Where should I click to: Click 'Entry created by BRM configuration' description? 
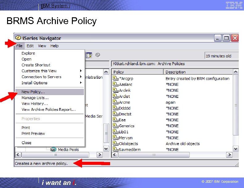(x=197, y=78)
